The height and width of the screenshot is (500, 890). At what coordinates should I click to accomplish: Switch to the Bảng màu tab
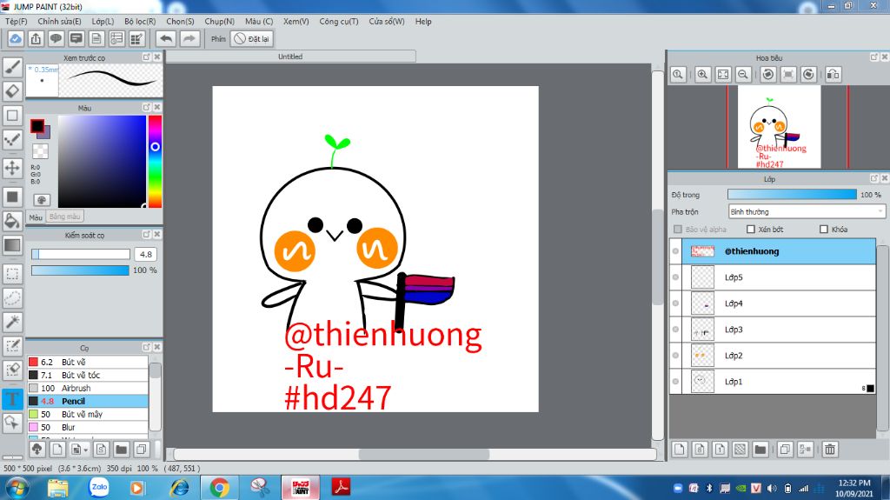click(64, 217)
